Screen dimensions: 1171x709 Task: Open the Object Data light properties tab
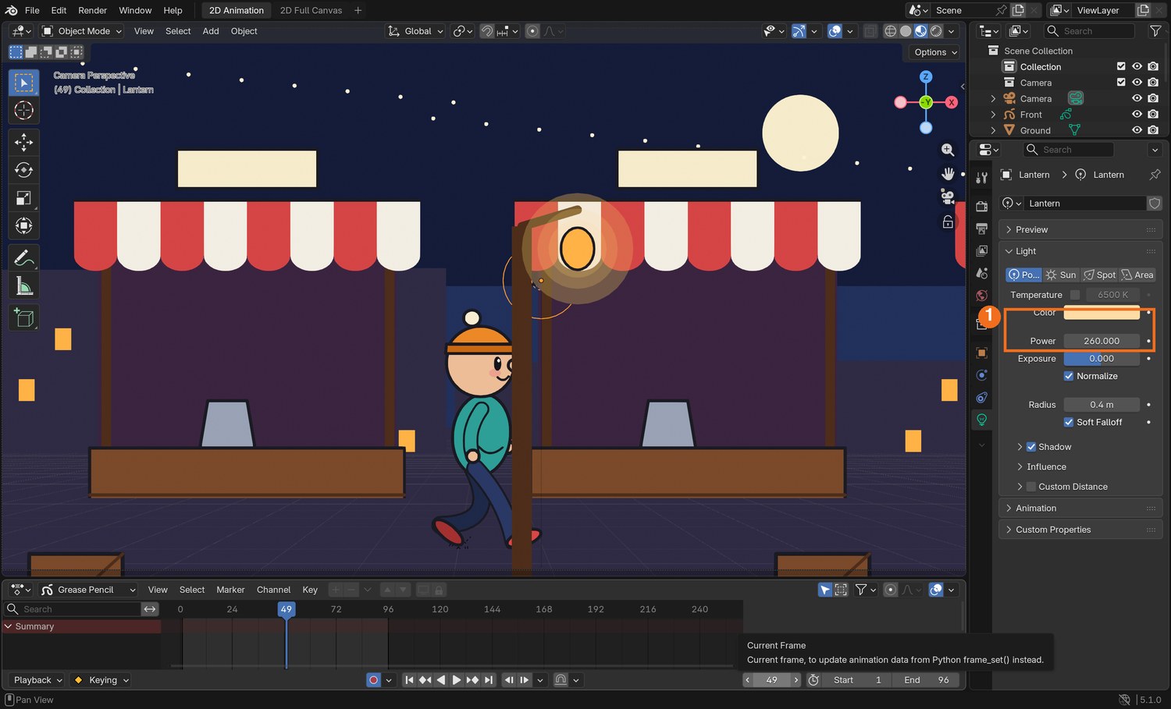(982, 420)
